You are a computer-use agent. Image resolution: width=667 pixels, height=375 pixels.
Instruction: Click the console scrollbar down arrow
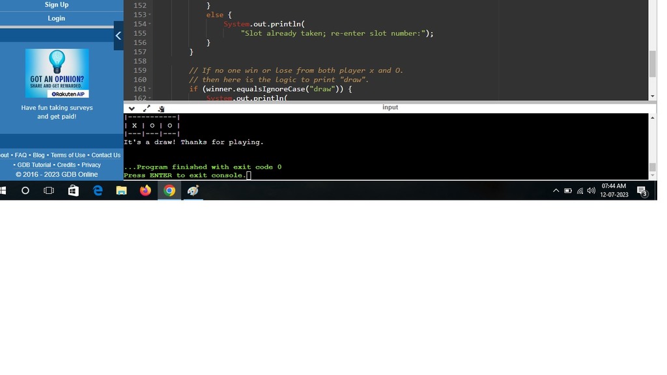pyautogui.click(x=652, y=175)
